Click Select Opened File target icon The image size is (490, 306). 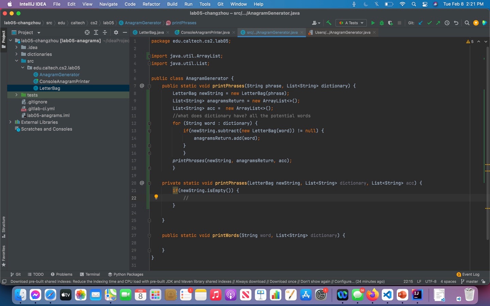tap(87, 32)
